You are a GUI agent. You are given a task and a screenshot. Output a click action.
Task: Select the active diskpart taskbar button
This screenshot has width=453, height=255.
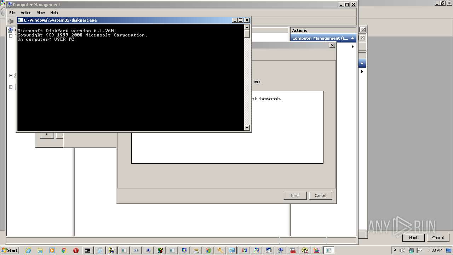pyautogui.click(x=328, y=250)
